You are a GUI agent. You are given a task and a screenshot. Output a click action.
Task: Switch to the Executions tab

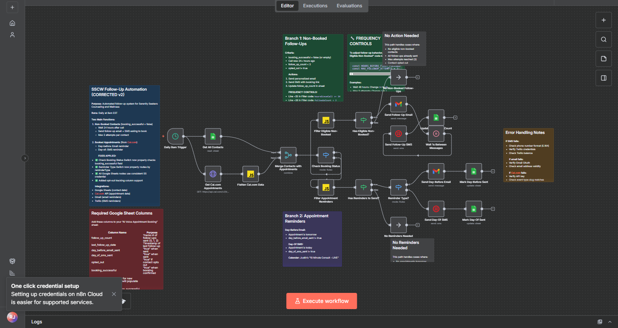(315, 6)
